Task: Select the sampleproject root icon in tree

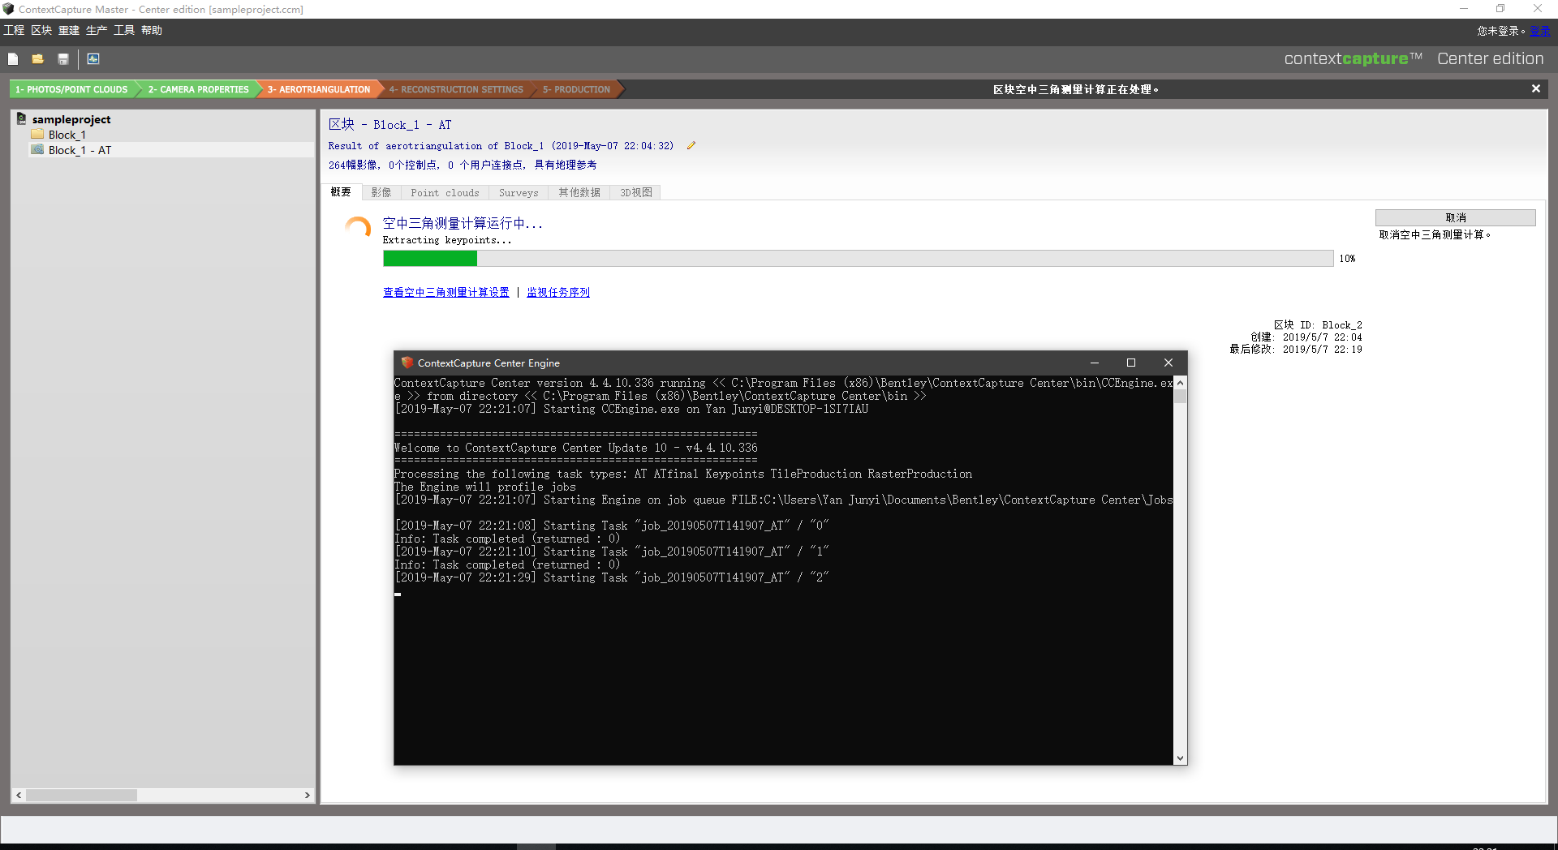Action: (x=22, y=119)
